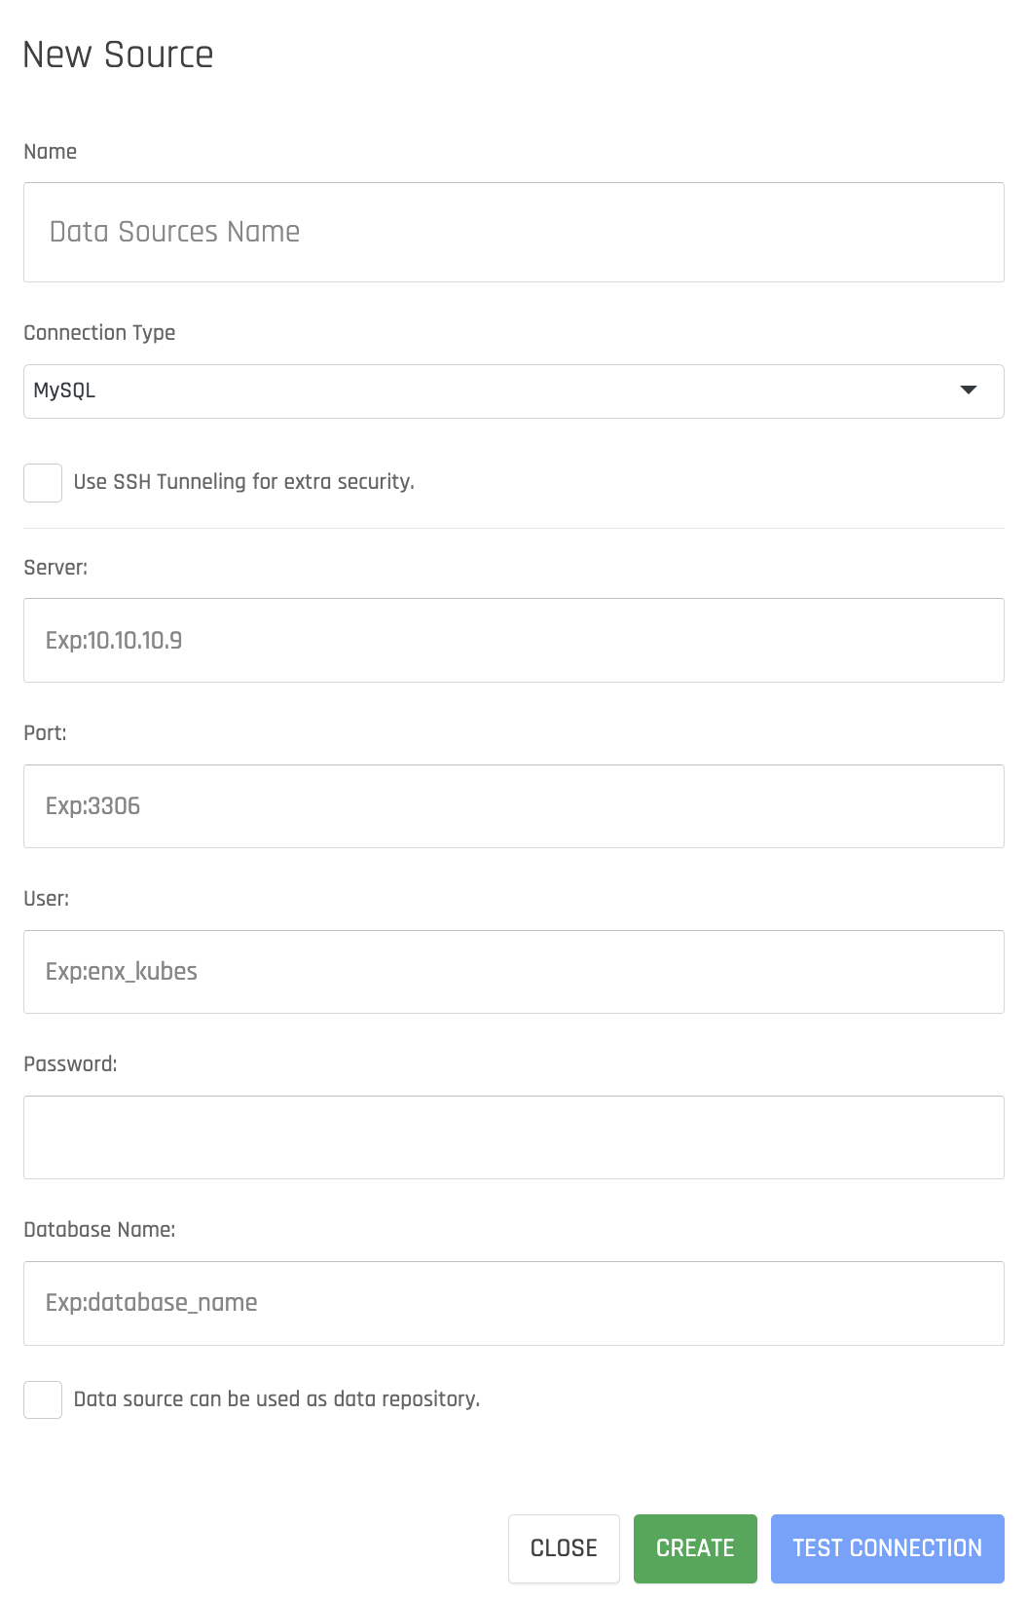Focus the Server field showing Exp:10.10.10.9
The height and width of the screenshot is (1601, 1028).
point(514,640)
